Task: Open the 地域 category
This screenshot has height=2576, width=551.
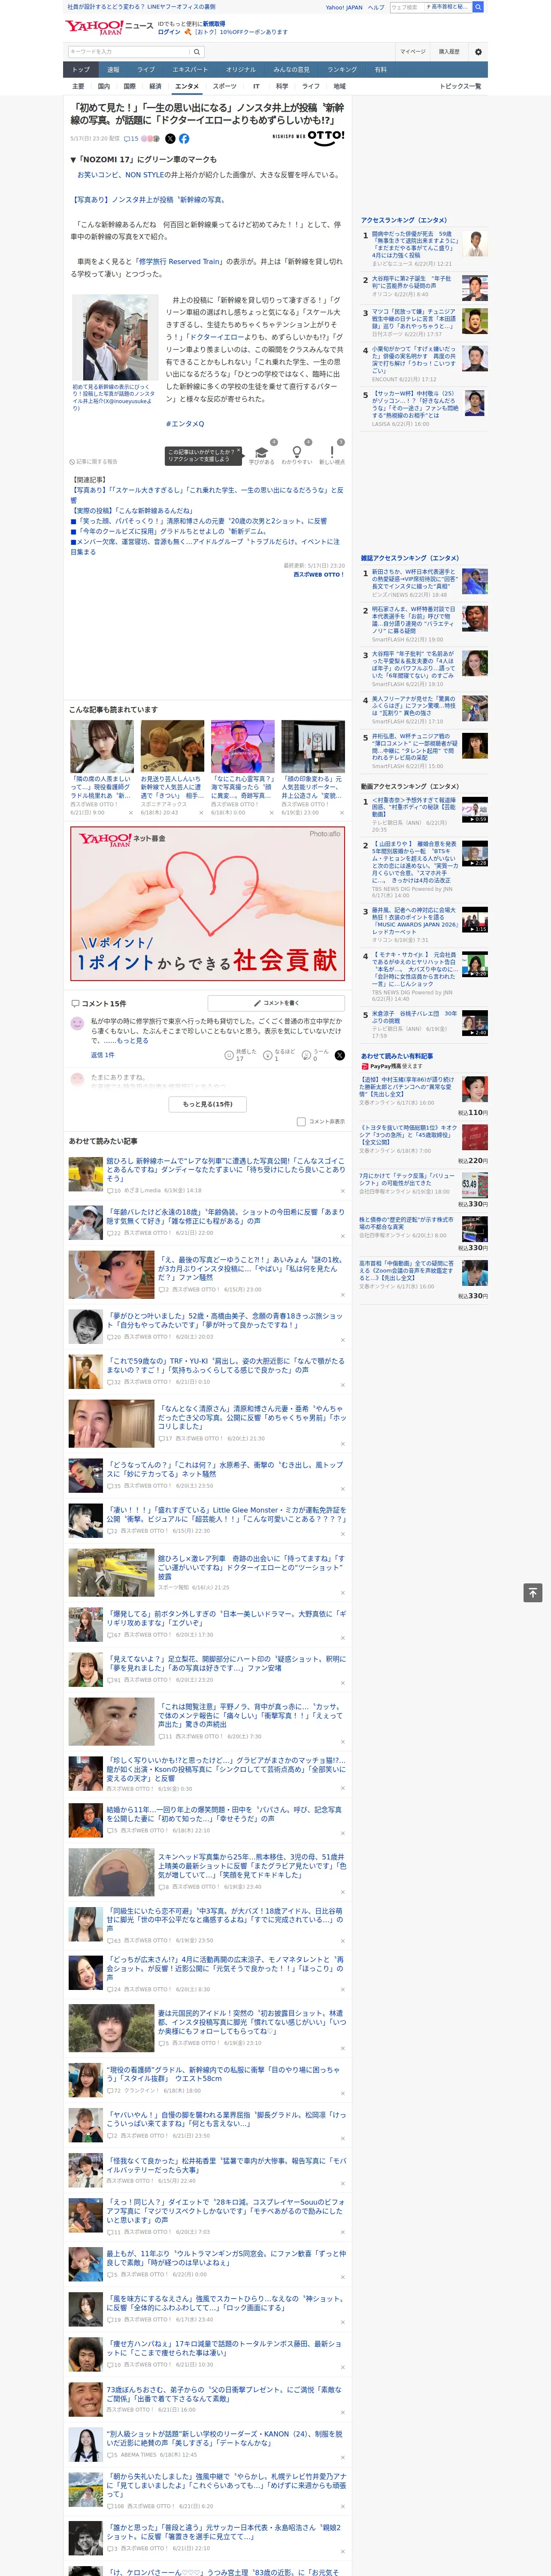Action: pyautogui.click(x=340, y=86)
